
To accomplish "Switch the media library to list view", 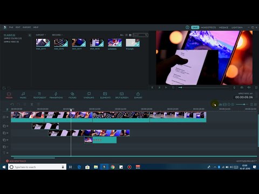I will click(126, 35).
